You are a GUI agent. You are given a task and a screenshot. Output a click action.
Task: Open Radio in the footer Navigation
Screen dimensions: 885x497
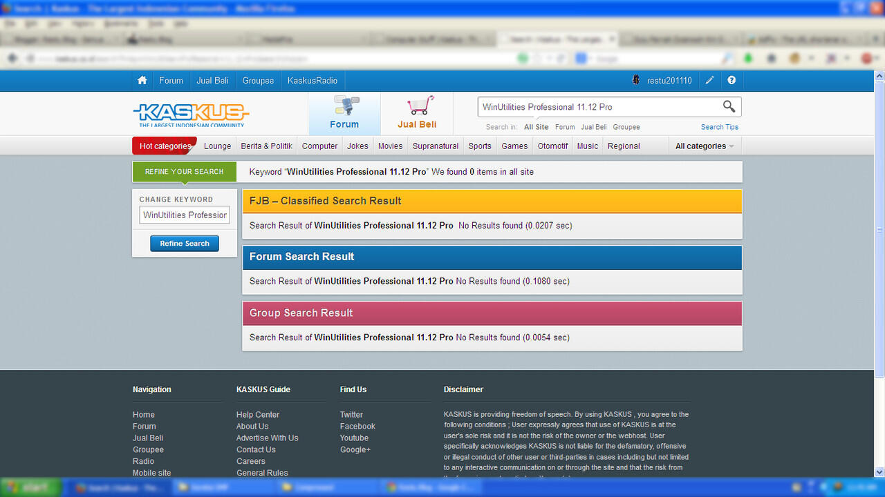[x=144, y=462]
